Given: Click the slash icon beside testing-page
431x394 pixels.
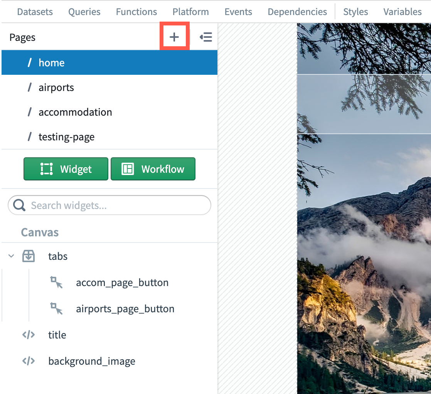Looking at the screenshot, I should click(30, 136).
